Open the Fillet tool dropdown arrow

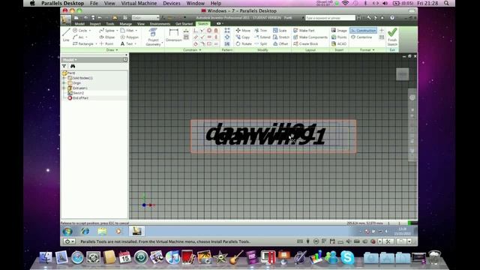pyautogui.click(x=136, y=31)
